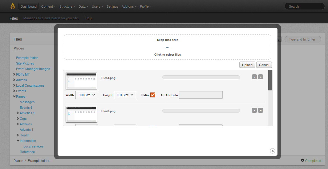Click the Files4.png upload progress bar

coord(201,77)
